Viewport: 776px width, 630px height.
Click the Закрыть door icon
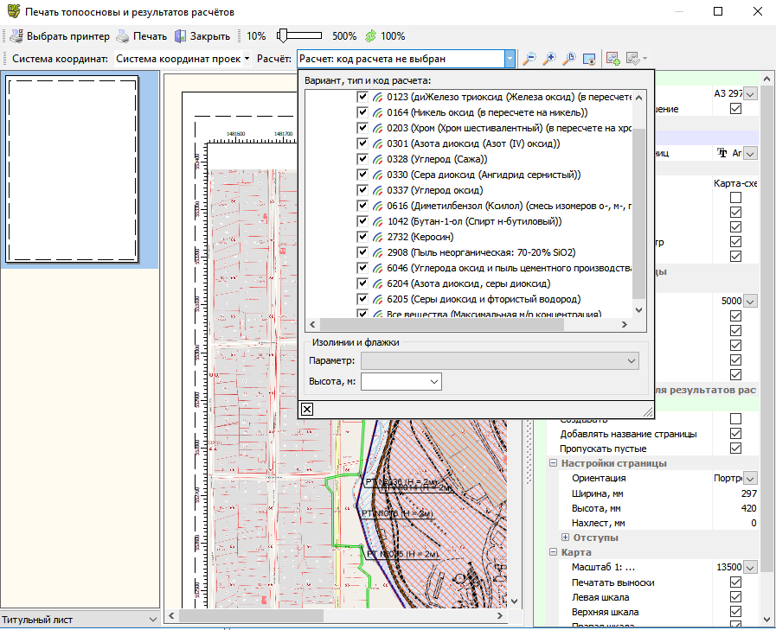[x=181, y=36]
